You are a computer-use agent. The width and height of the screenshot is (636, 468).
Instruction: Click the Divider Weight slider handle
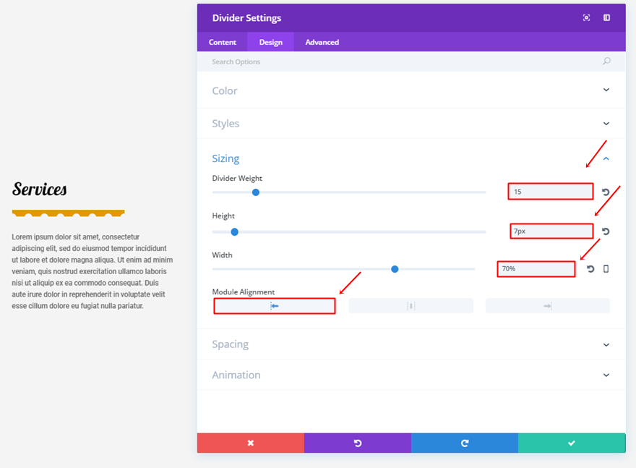[x=256, y=192]
